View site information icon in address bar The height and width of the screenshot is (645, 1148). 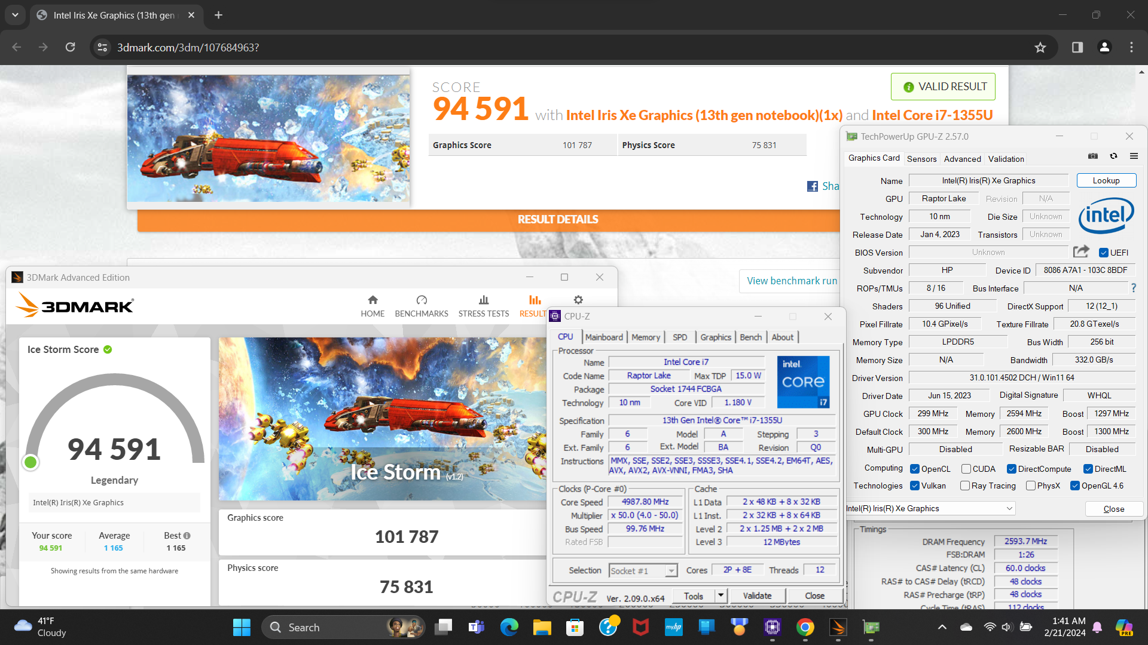[x=102, y=47]
